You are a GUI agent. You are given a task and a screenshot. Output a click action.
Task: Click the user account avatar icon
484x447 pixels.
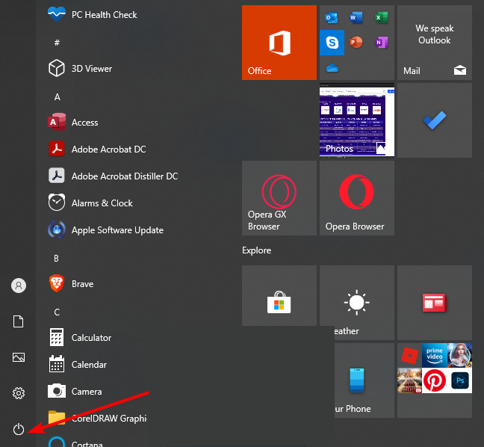(19, 286)
